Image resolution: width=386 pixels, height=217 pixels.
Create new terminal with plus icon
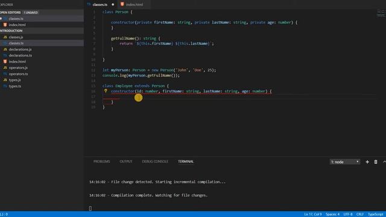point(367,162)
